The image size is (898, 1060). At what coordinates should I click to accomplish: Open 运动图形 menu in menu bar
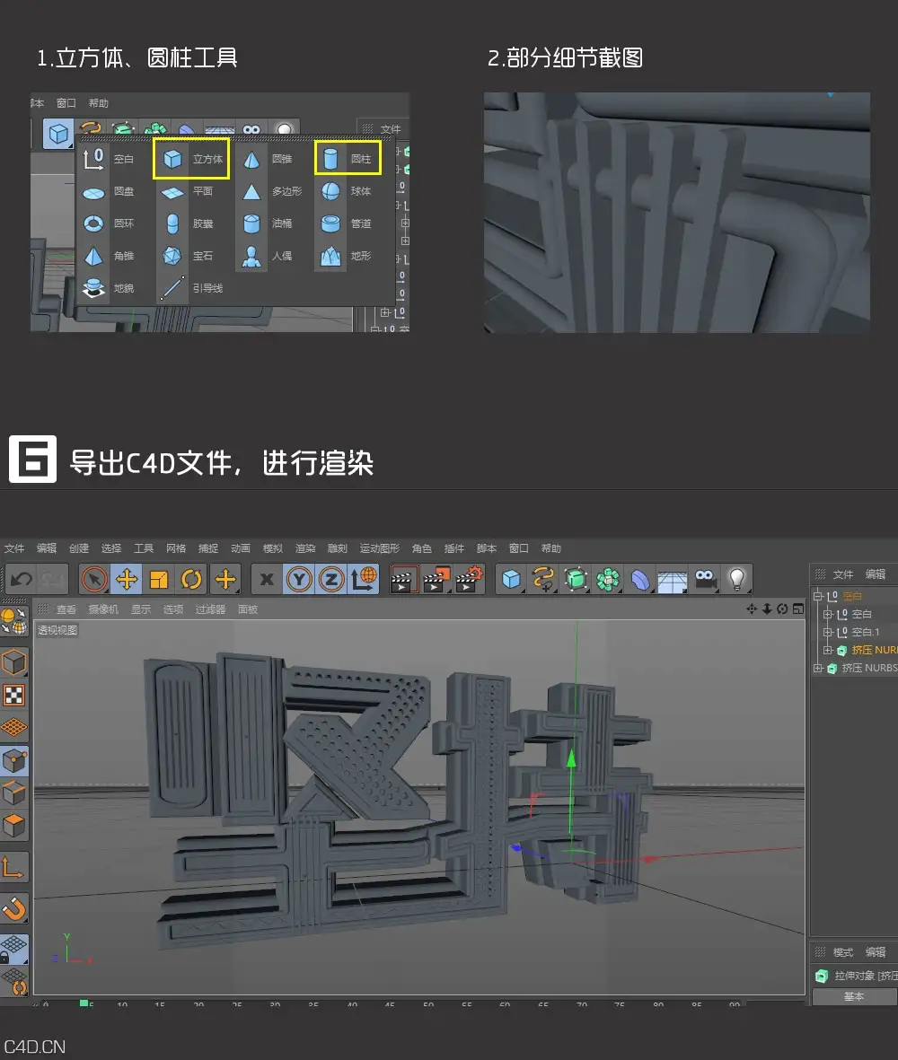(379, 548)
